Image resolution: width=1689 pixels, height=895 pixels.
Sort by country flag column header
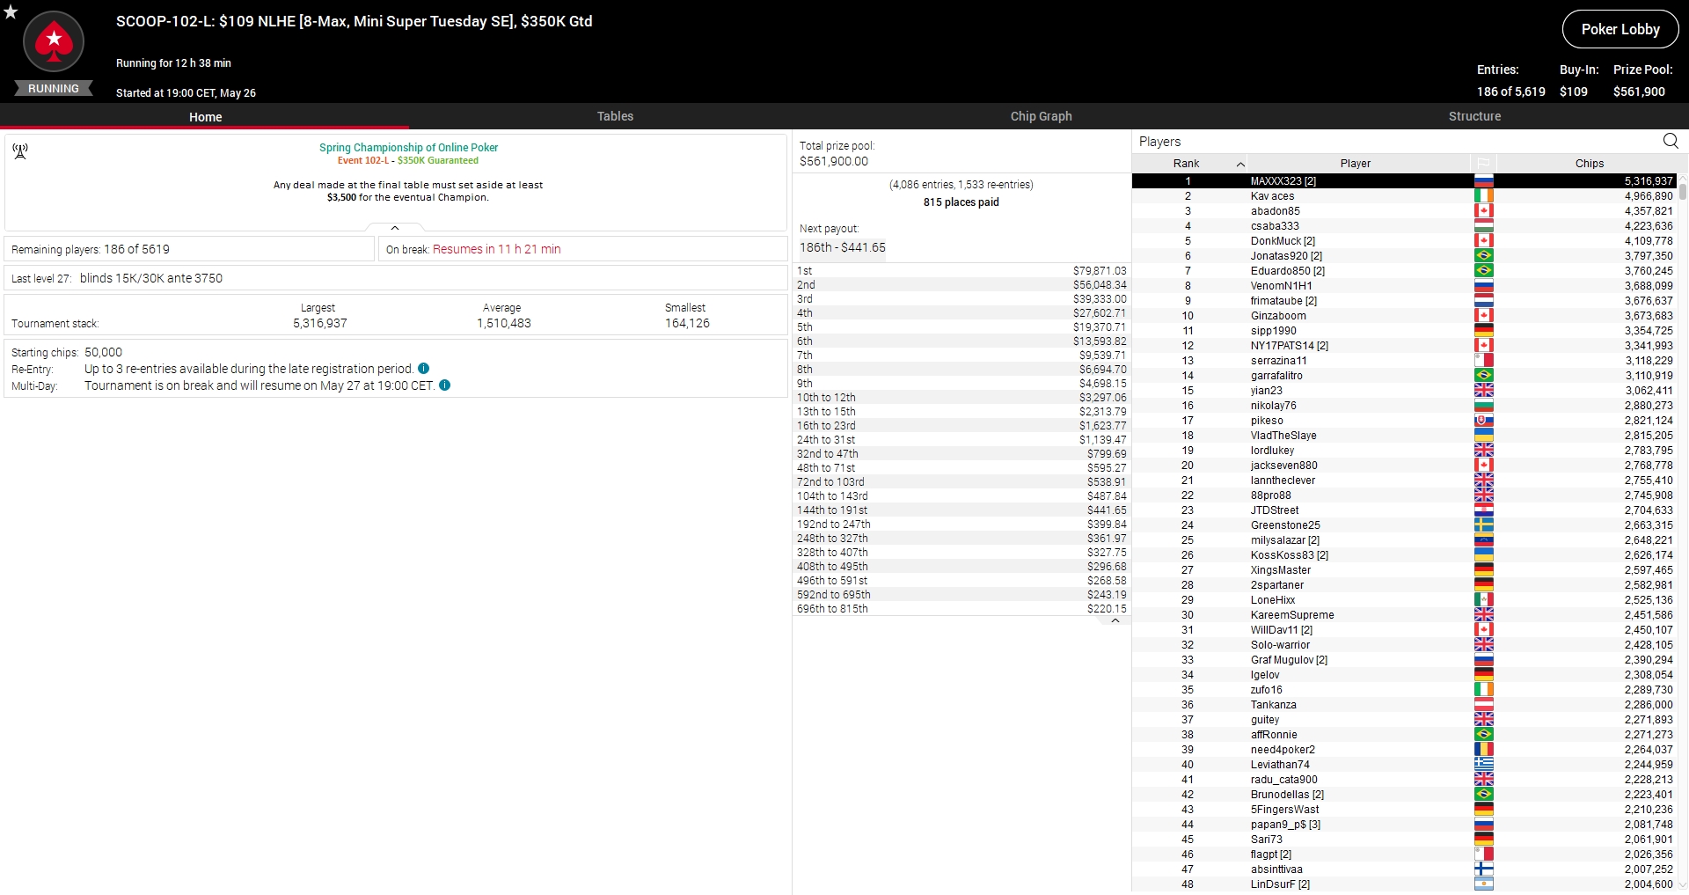click(x=1483, y=164)
